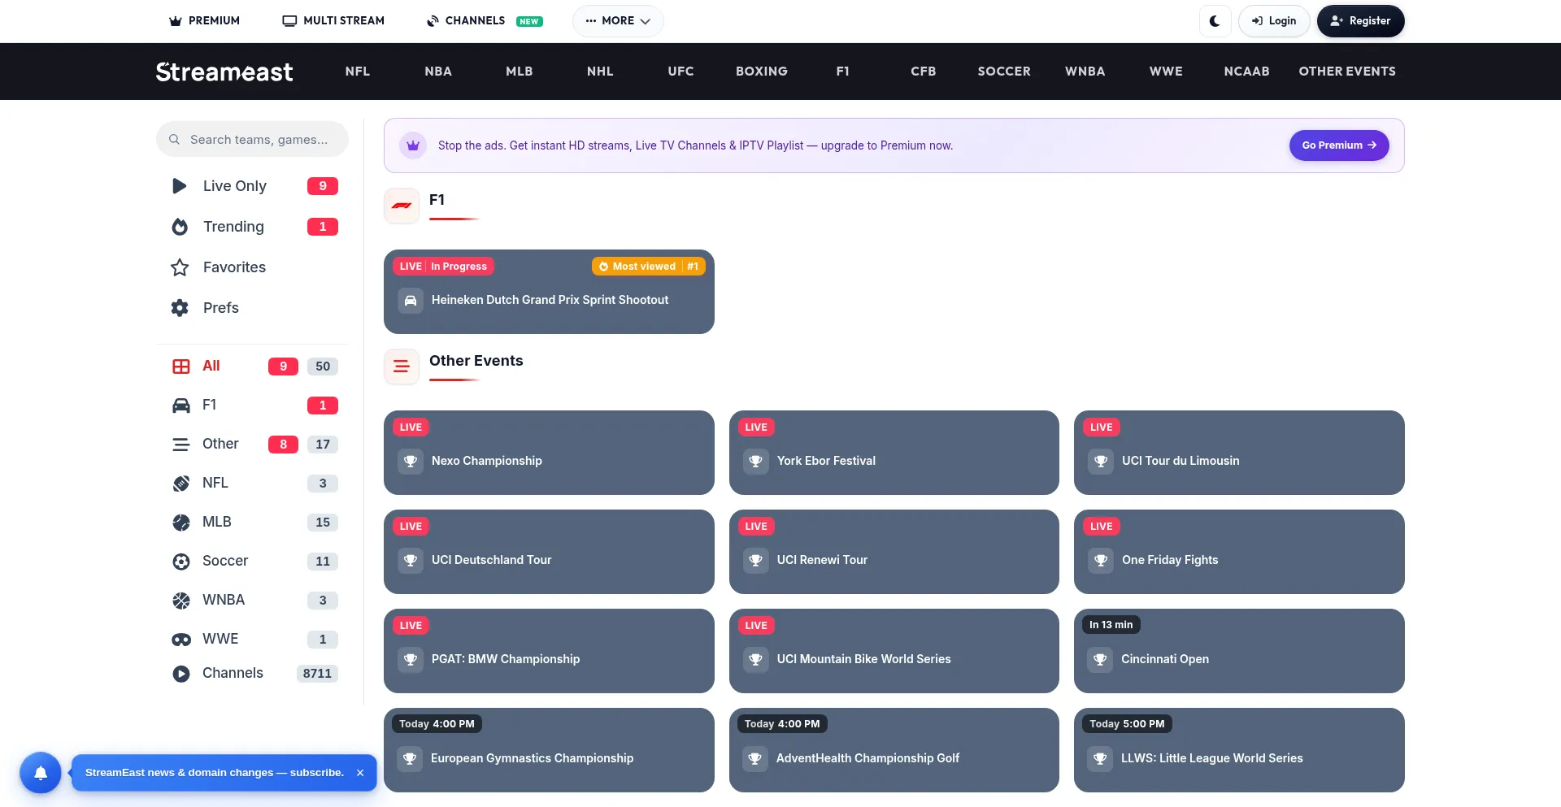The width and height of the screenshot is (1561, 807).
Task: Expand the More dropdown menu
Action: 618,21
